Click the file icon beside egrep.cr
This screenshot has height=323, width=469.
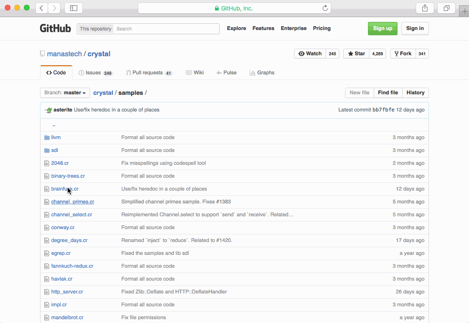(47, 253)
